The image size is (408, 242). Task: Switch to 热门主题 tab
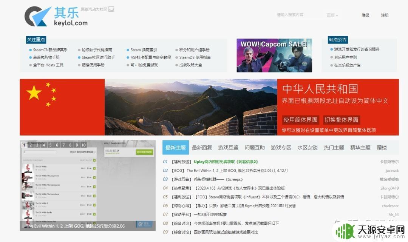[x=334, y=148]
